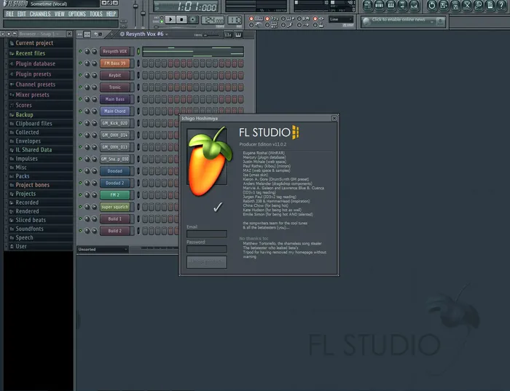Open the FILE menu
The height and width of the screenshot is (391, 510).
pyautogui.click(x=9, y=14)
